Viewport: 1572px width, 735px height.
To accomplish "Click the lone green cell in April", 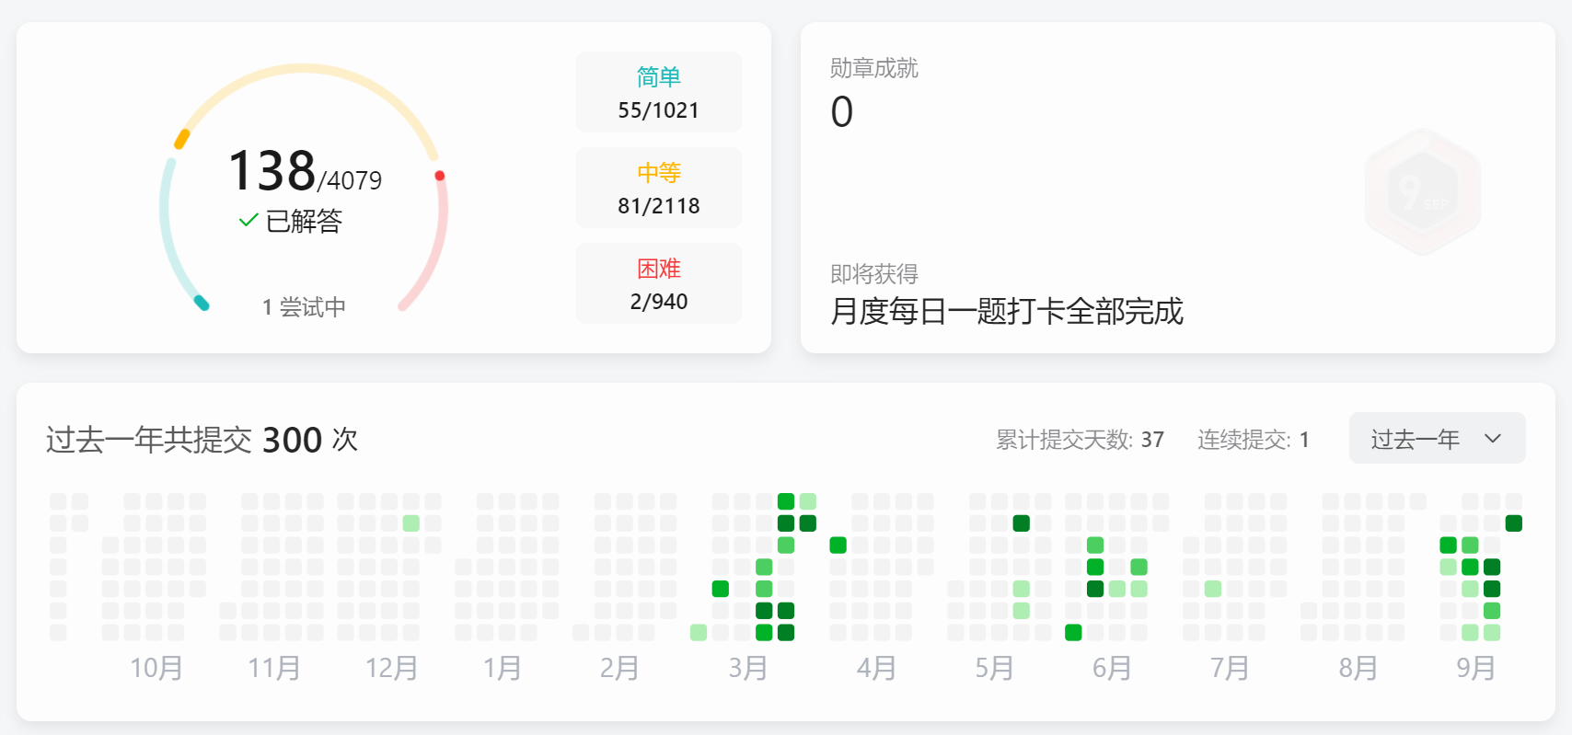I will [838, 546].
